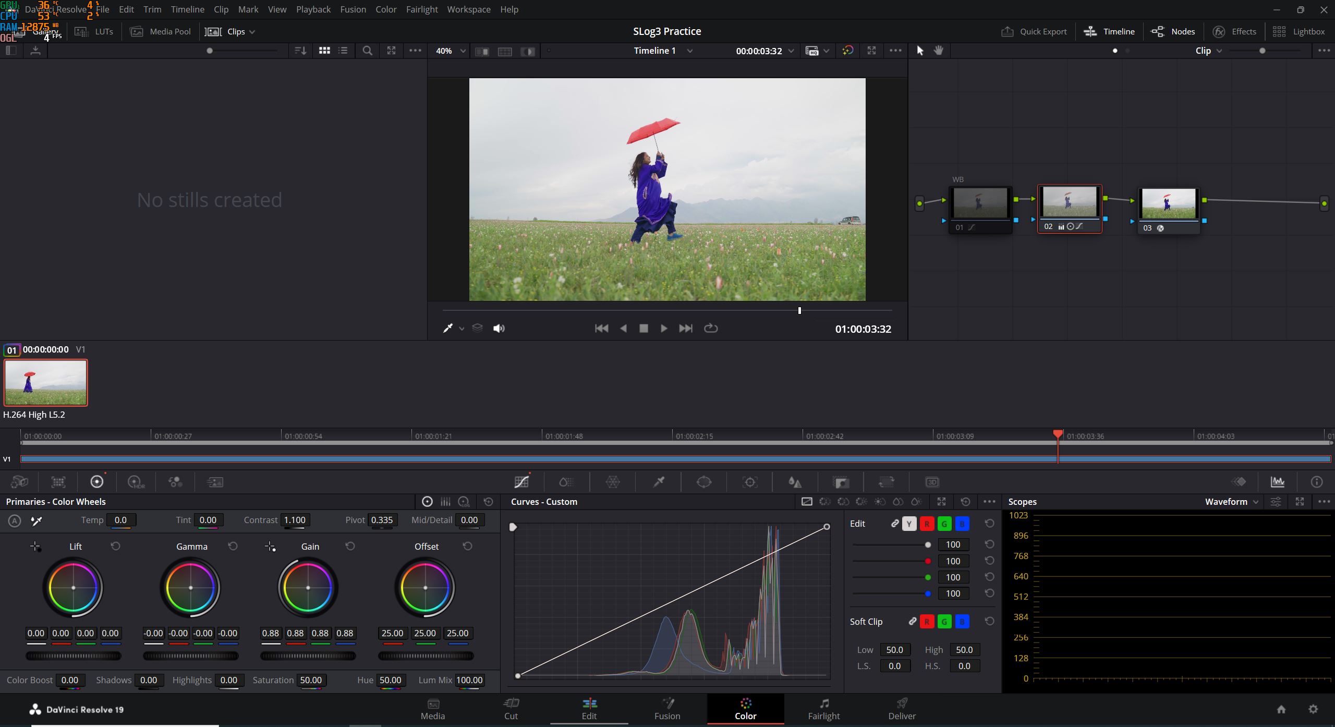Screen dimensions: 1335x727
Task: Click the Quick Export button
Action: tap(1034, 32)
